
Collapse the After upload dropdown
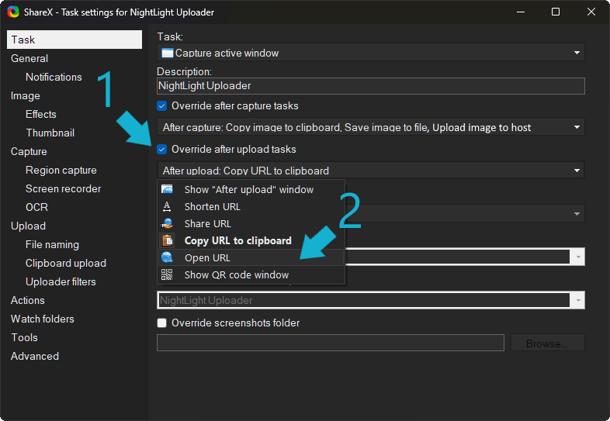coord(577,171)
